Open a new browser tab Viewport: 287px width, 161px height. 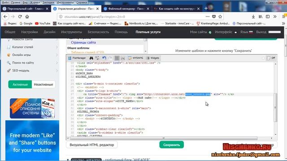tap(206, 8)
